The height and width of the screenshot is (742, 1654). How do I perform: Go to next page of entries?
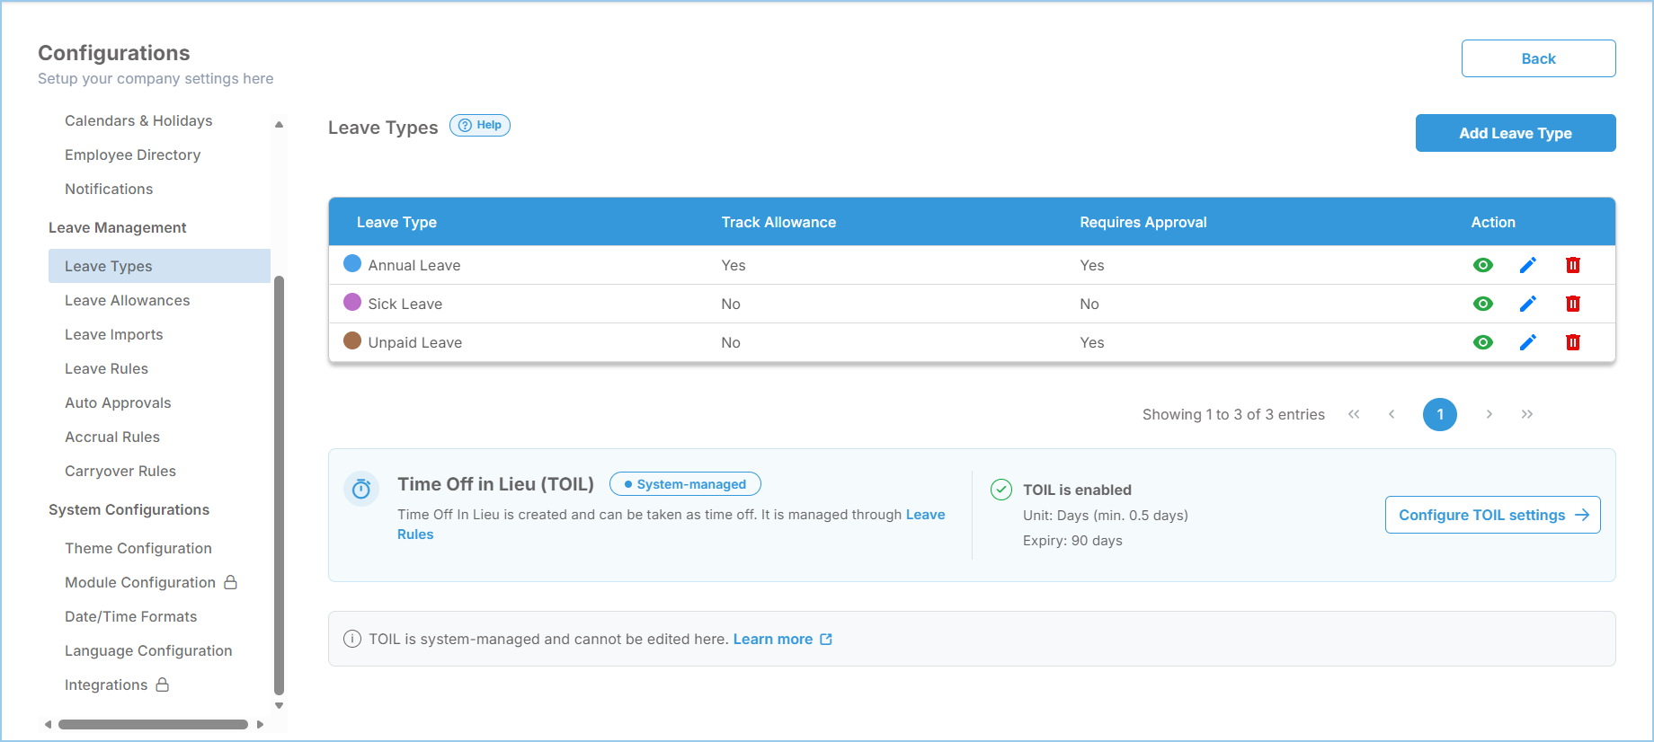1489,414
